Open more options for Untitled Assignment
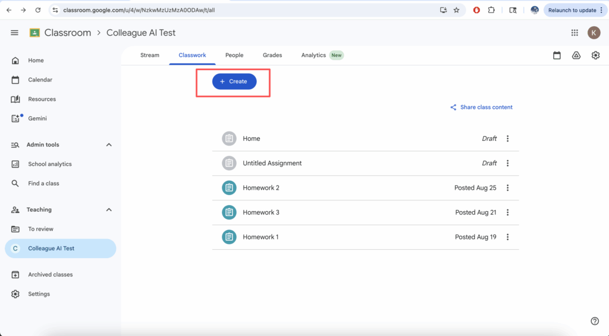Image resolution: width=609 pixels, height=336 pixels. (507, 163)
